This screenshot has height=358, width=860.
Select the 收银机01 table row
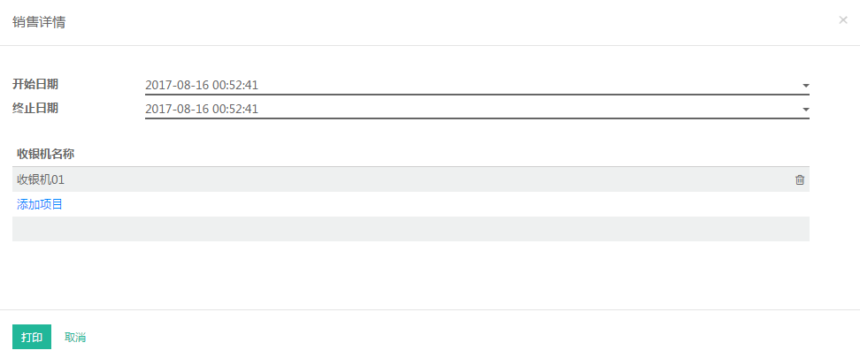[x=411, y=179]
